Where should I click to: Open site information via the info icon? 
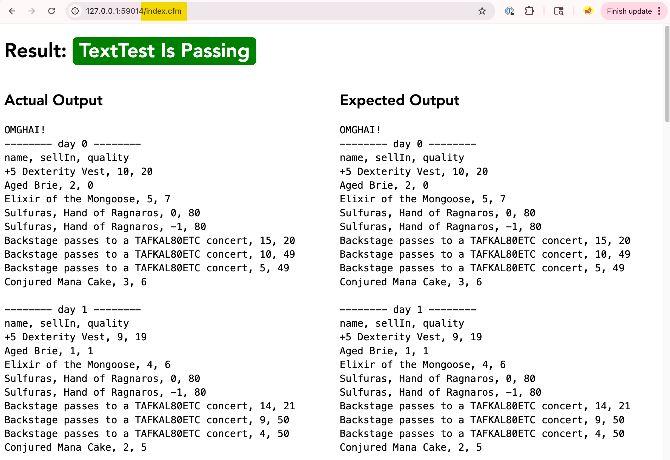[x=75, y=11]
